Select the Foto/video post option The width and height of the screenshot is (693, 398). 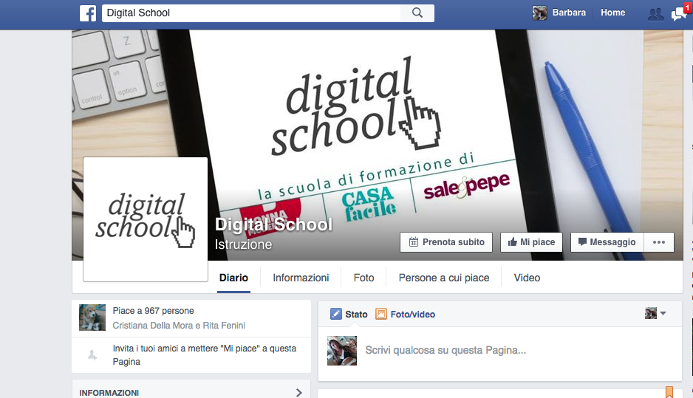[405, 315]
